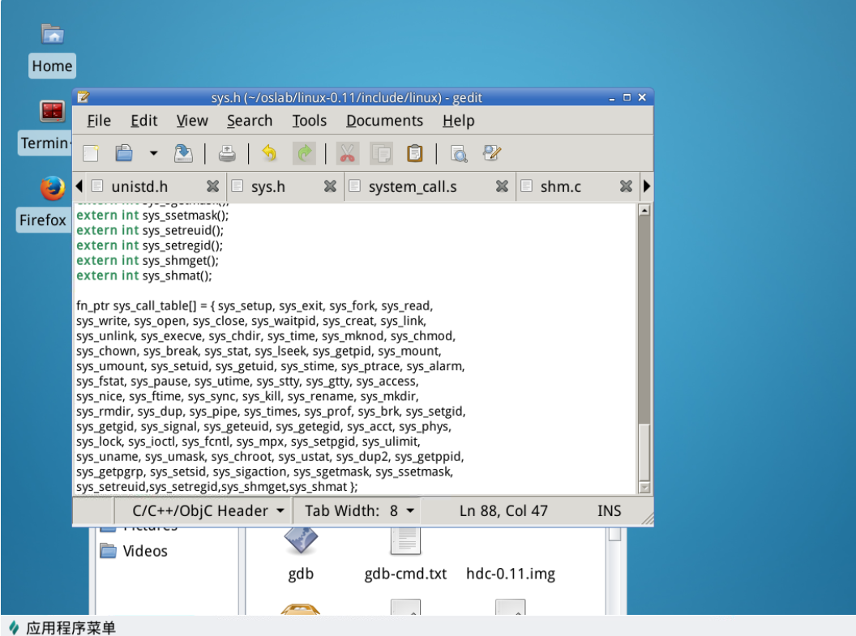The height and width of the screenshot is (636, 856).
Task: Undo the last edit
Action: click(269, 153)
